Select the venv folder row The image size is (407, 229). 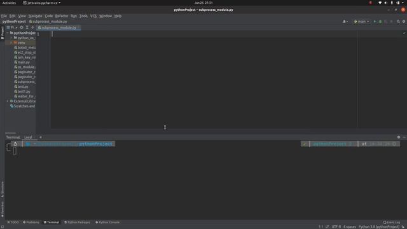click(20, 43)
